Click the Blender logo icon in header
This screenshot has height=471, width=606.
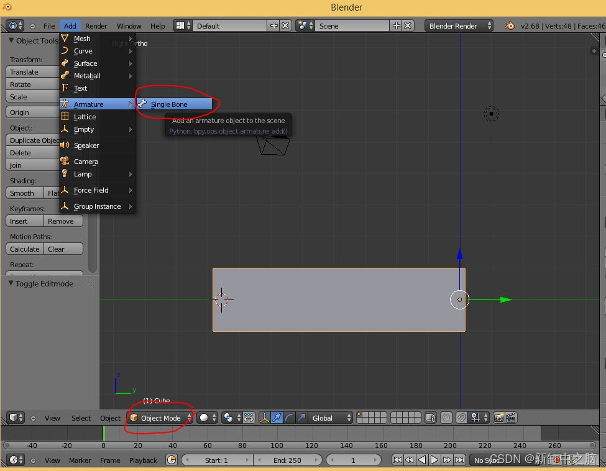click(x=510, y=26)
